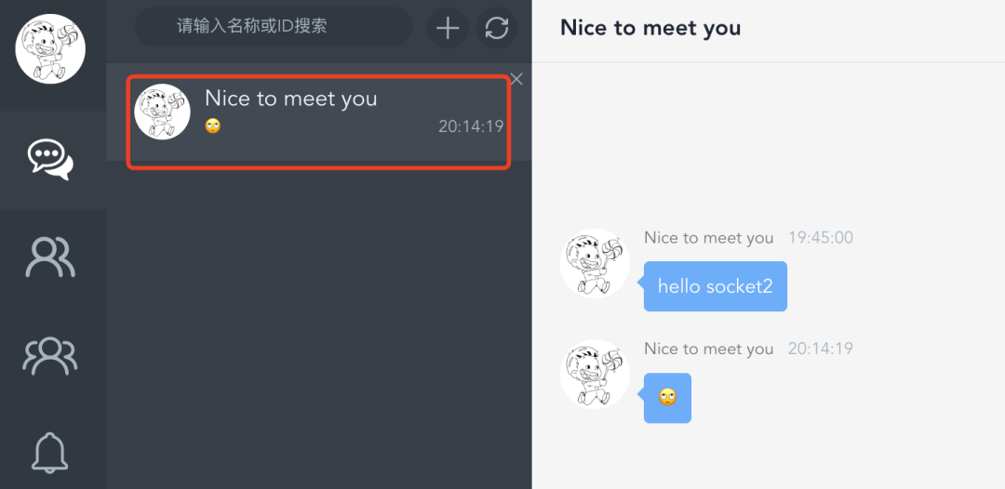
Task: Click the chat header title
Action: (x=650, y=28)
